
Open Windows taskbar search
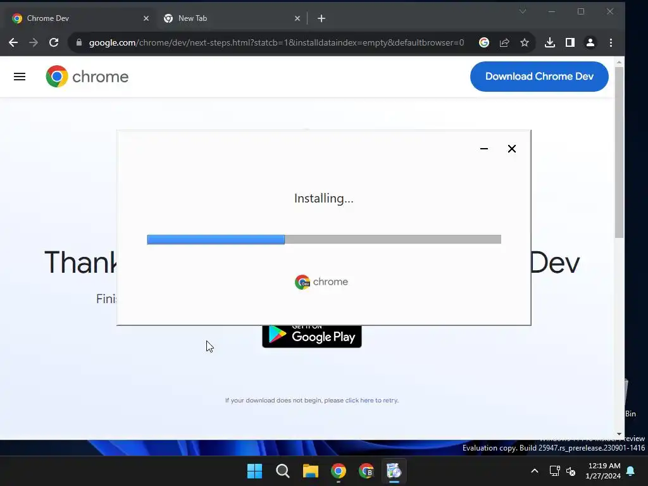(x=283, y=471)
